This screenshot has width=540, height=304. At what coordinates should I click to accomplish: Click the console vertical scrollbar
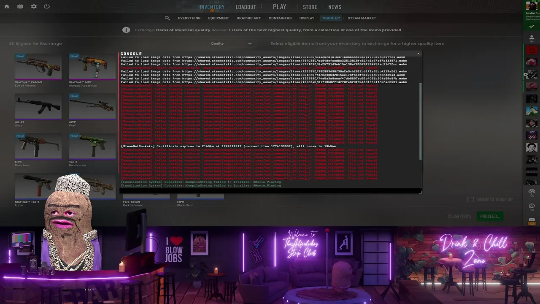(x=420, y=121)
